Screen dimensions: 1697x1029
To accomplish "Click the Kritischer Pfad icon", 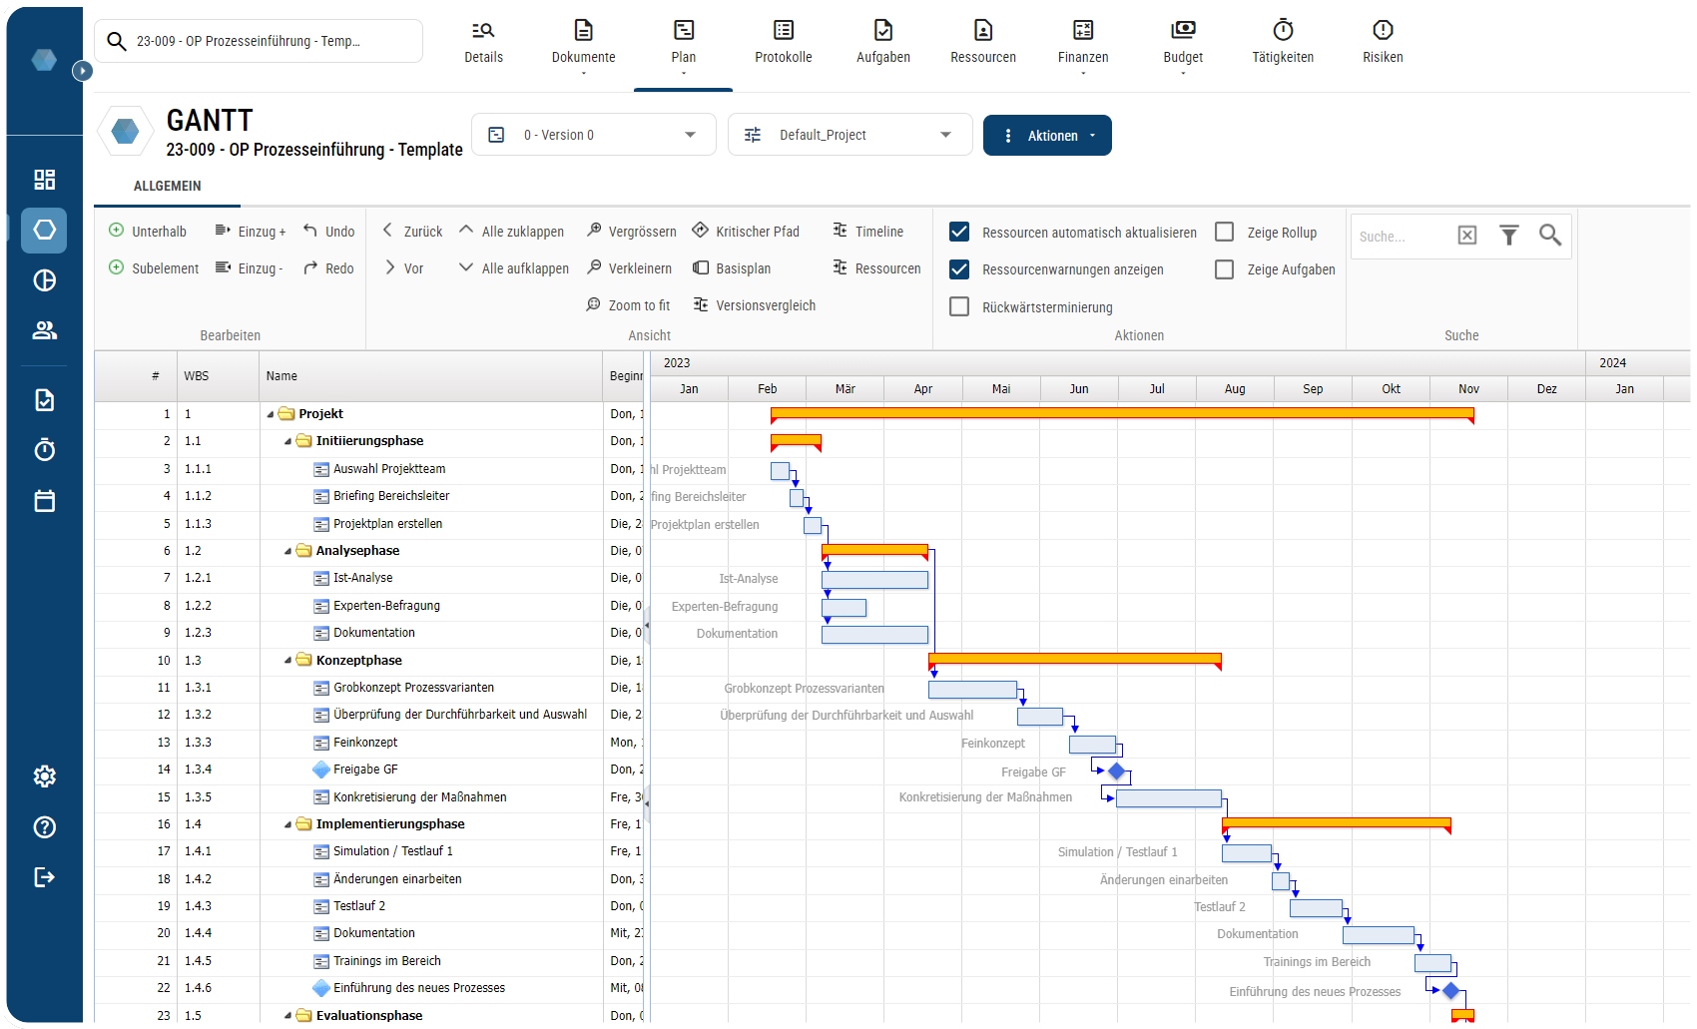I will click(x=701, y=231).
